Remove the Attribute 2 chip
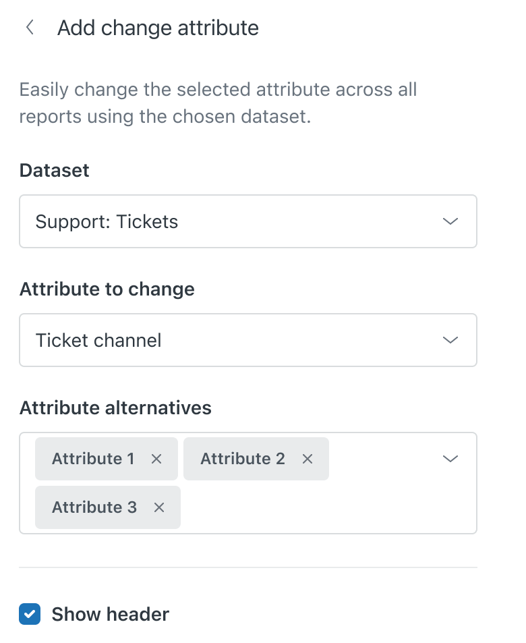Screen dimensions: 526x643 308,459
